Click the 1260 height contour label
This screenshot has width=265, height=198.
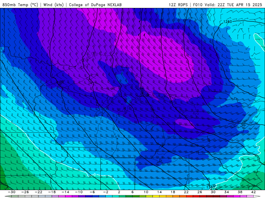[x=228, y=21]
